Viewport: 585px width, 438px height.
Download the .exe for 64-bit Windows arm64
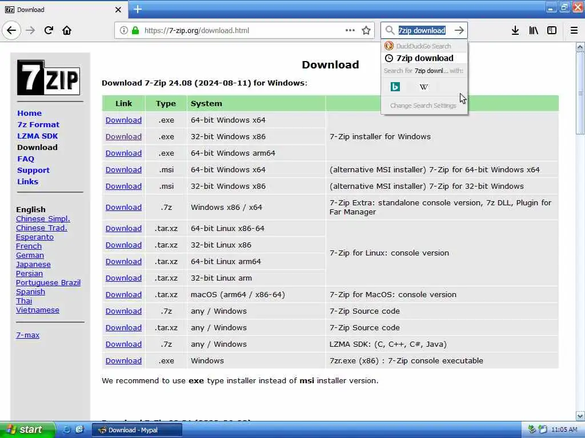click(x=123, y=153)
